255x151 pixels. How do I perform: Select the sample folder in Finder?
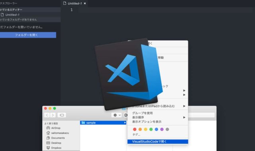tap(103, 123)
